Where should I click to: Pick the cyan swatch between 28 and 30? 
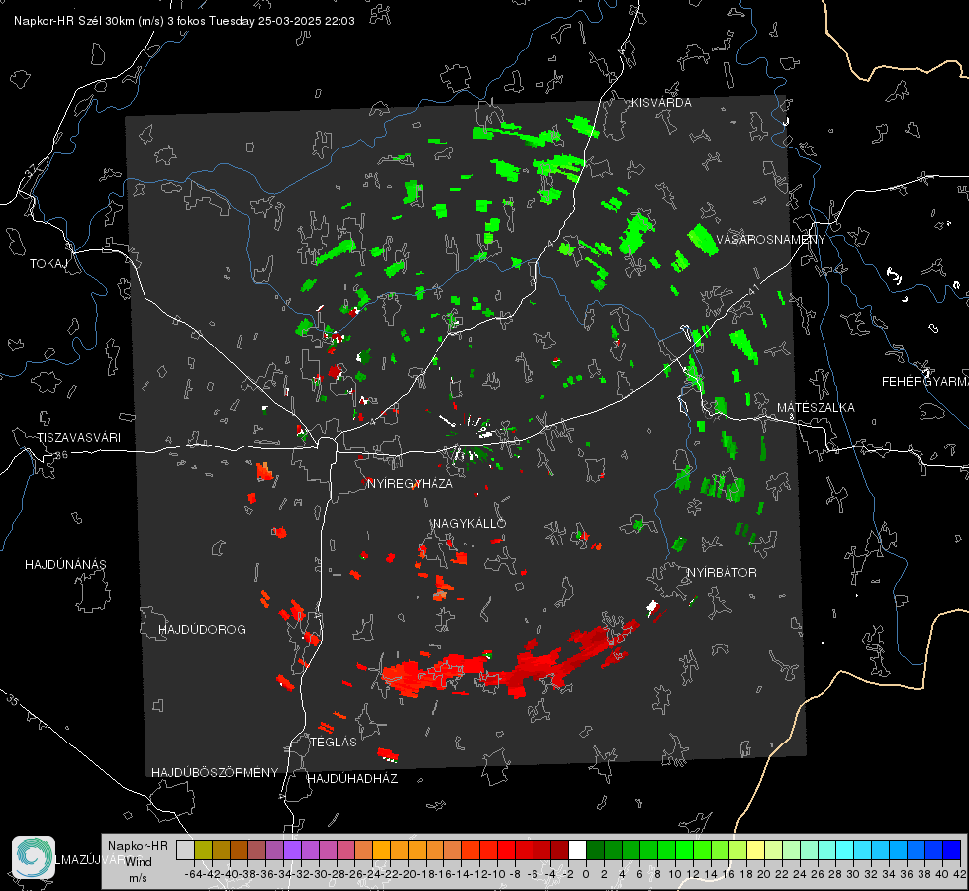[844, 849]
